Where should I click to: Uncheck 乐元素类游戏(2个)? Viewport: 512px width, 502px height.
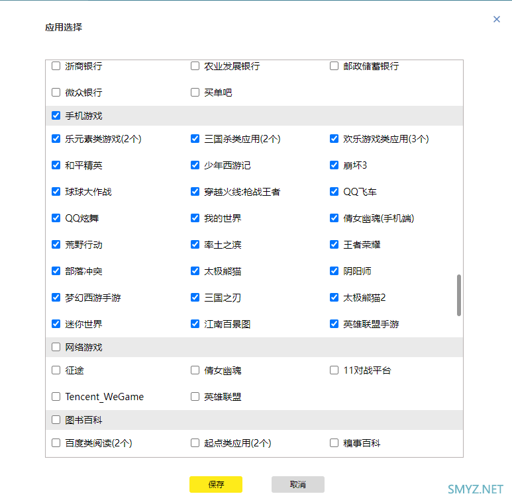tap(56, 139)
